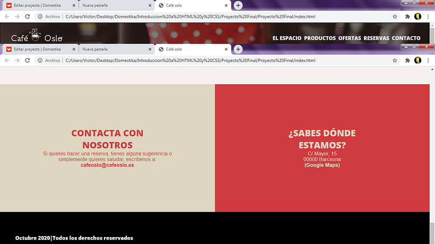Open new tab with plus button in lower window
The width and height of the screenshot is (435, 244).
coord(239,49)
